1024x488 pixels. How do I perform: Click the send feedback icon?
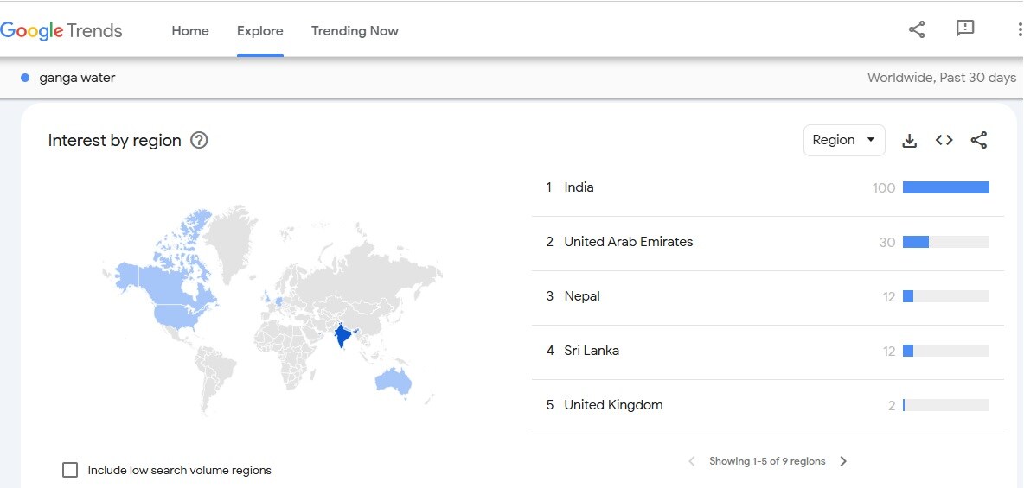tap(965, 29)
